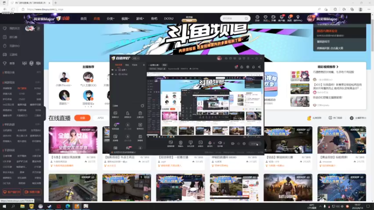This screenshot has height=210, width=374.
Task: Open the new browser tab plus button
Action: click(x=55, y=3)
